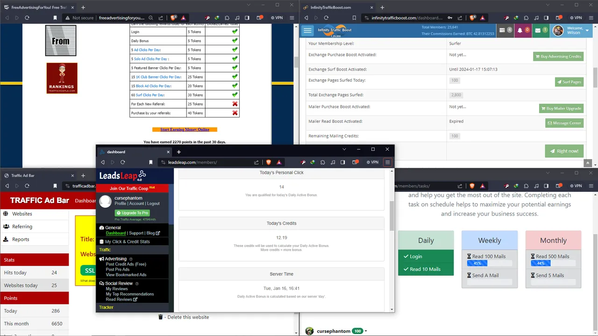Screen dimensions: 598x336
Task: Click bookmark icon in FreeAdvertisingForYou window
Action: [55, 18]
